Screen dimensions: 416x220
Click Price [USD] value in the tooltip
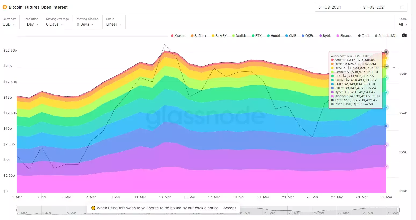coord(364,104)
